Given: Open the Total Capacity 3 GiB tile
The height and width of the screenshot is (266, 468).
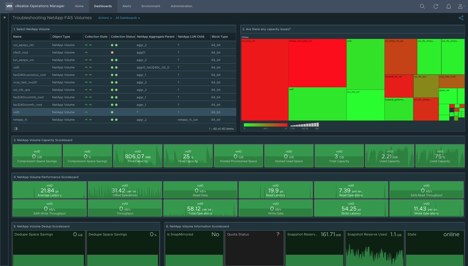Looking at the screenshot, I should coord(339,156).
